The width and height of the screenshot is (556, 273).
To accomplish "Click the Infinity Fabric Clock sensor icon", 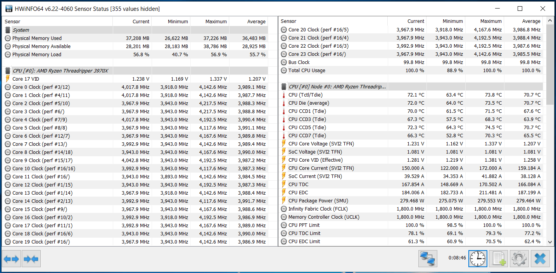I will [x=284, y=209].
